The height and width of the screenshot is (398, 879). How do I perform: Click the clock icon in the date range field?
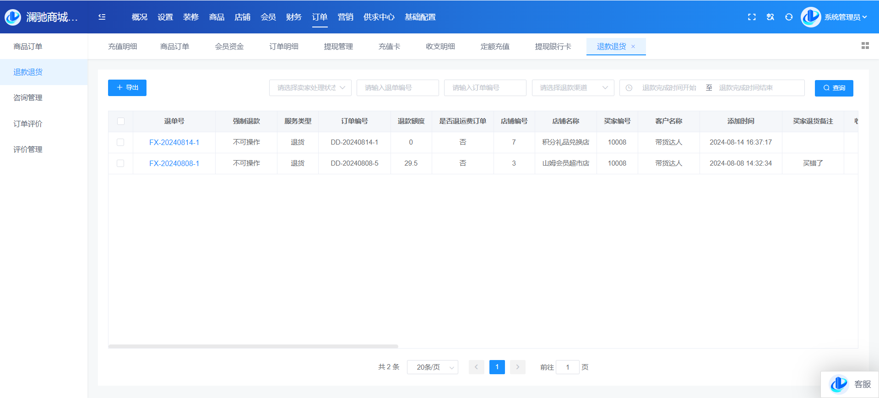[629, 88]
